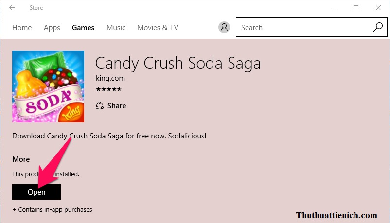The image size is (390, 223).
Task: Switch to the Apps tab
Action: coord(52,28)
